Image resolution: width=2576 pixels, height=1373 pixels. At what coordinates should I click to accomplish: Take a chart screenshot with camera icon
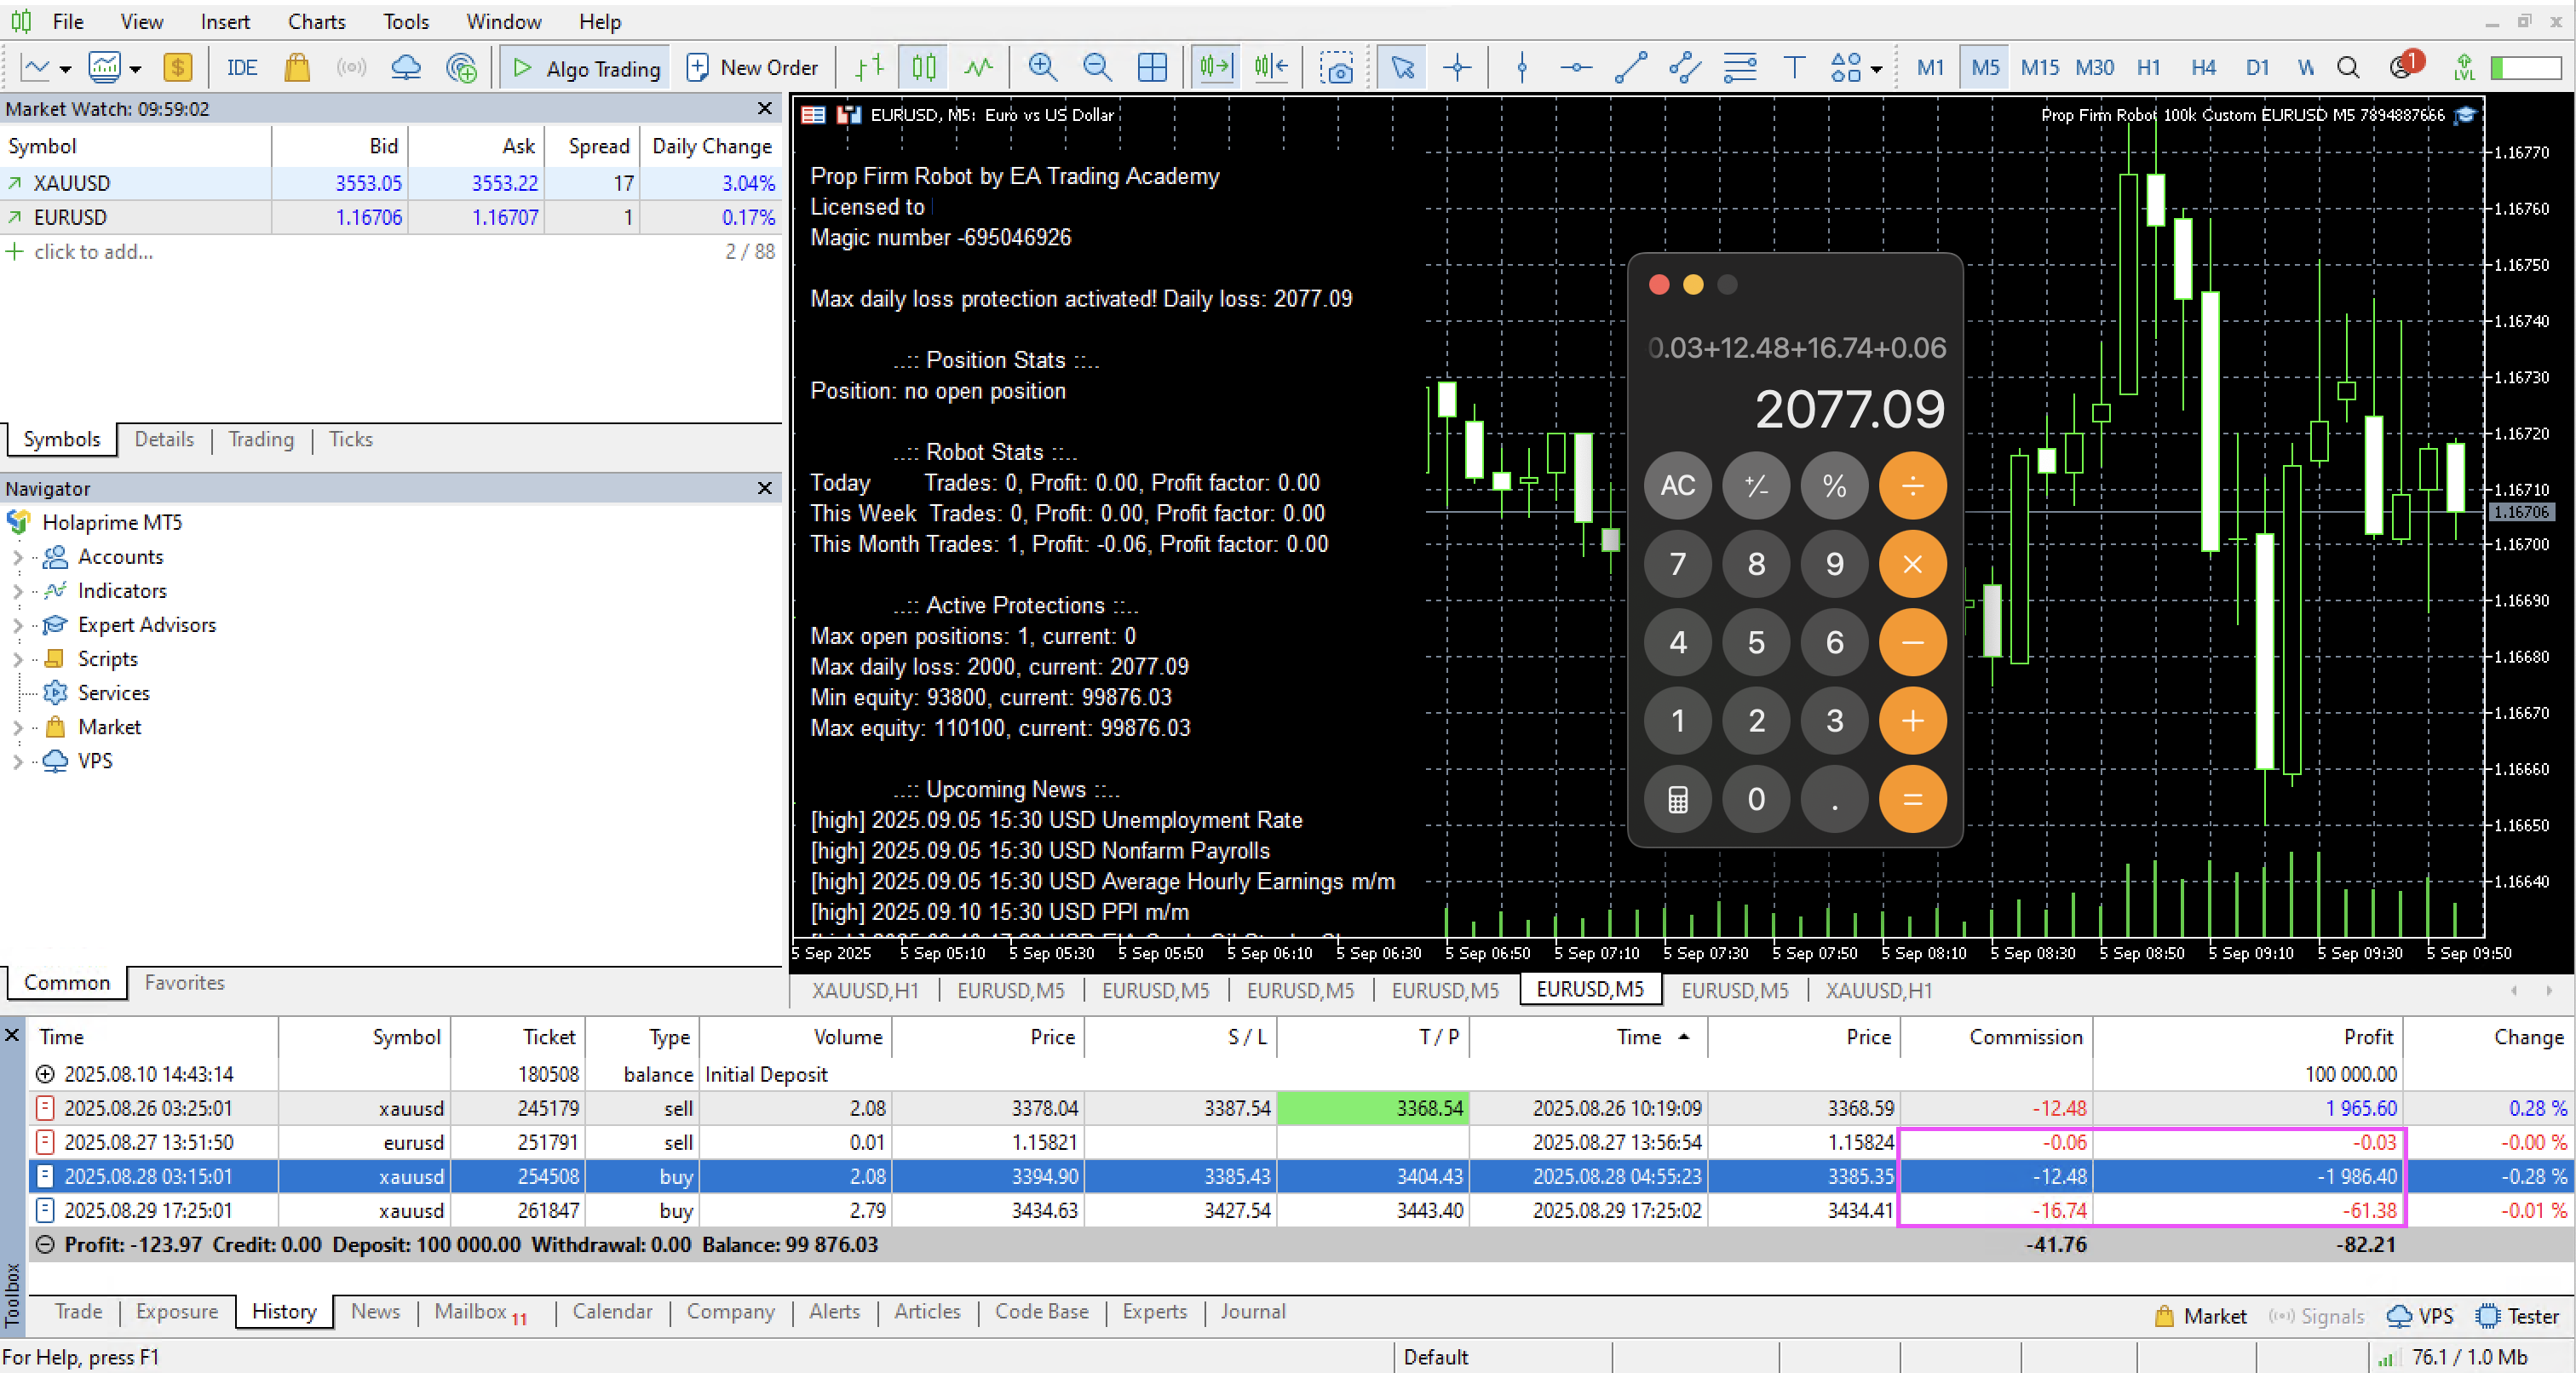[x=1336, y=68]
